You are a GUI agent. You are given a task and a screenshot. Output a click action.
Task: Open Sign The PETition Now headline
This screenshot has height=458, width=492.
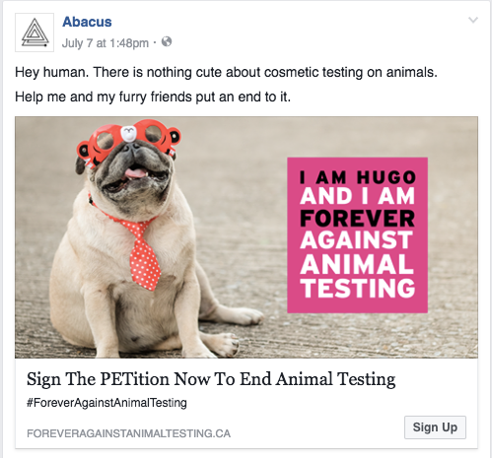pyautogui.click(x=211, y=379)
